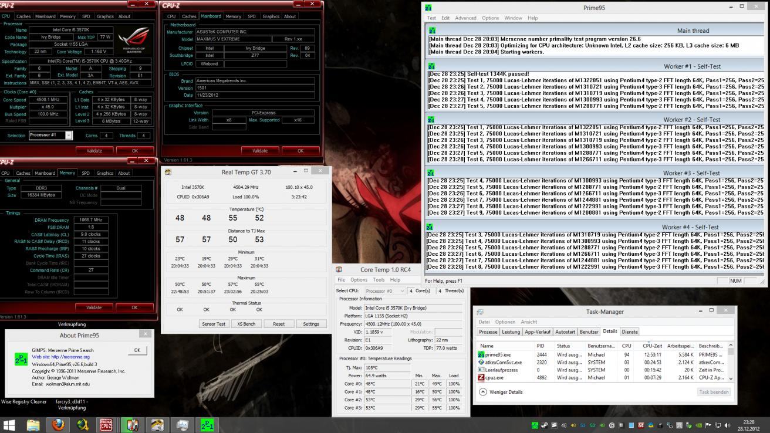Image resolution: width=770 pixels, height=433 pixels.
Task: Click the atkexComSvc.exe process icon
Action: (481, 362)
